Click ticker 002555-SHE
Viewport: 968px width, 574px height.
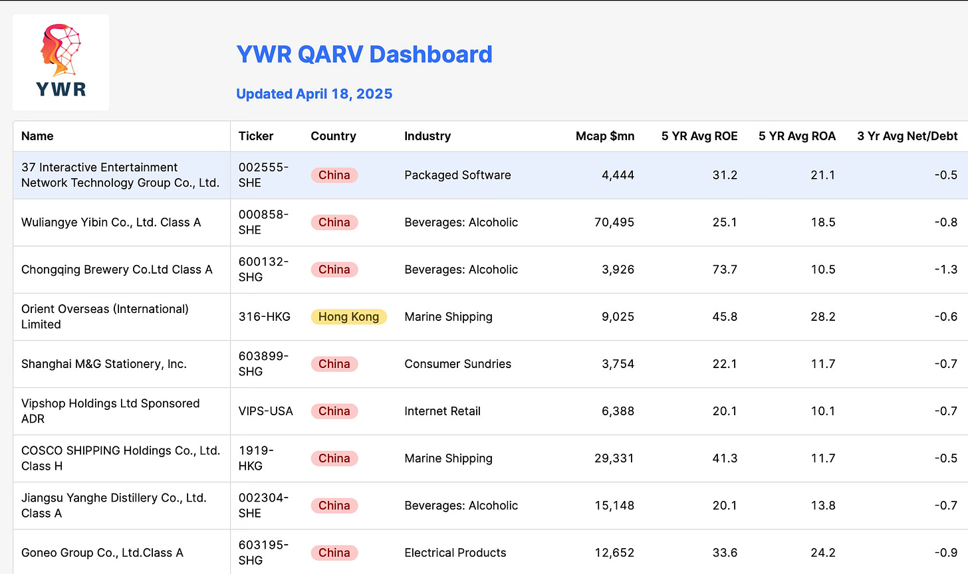tap(264, 175)
